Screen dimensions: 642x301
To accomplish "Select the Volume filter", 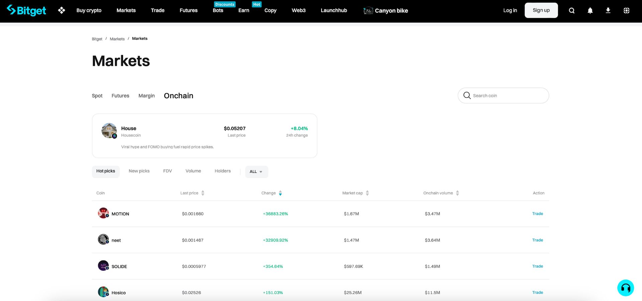I will point(193,171).
